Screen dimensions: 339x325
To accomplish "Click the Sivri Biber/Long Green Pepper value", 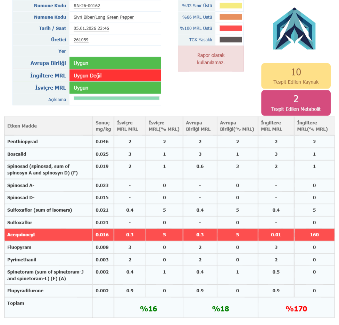I will coord(104,17).
